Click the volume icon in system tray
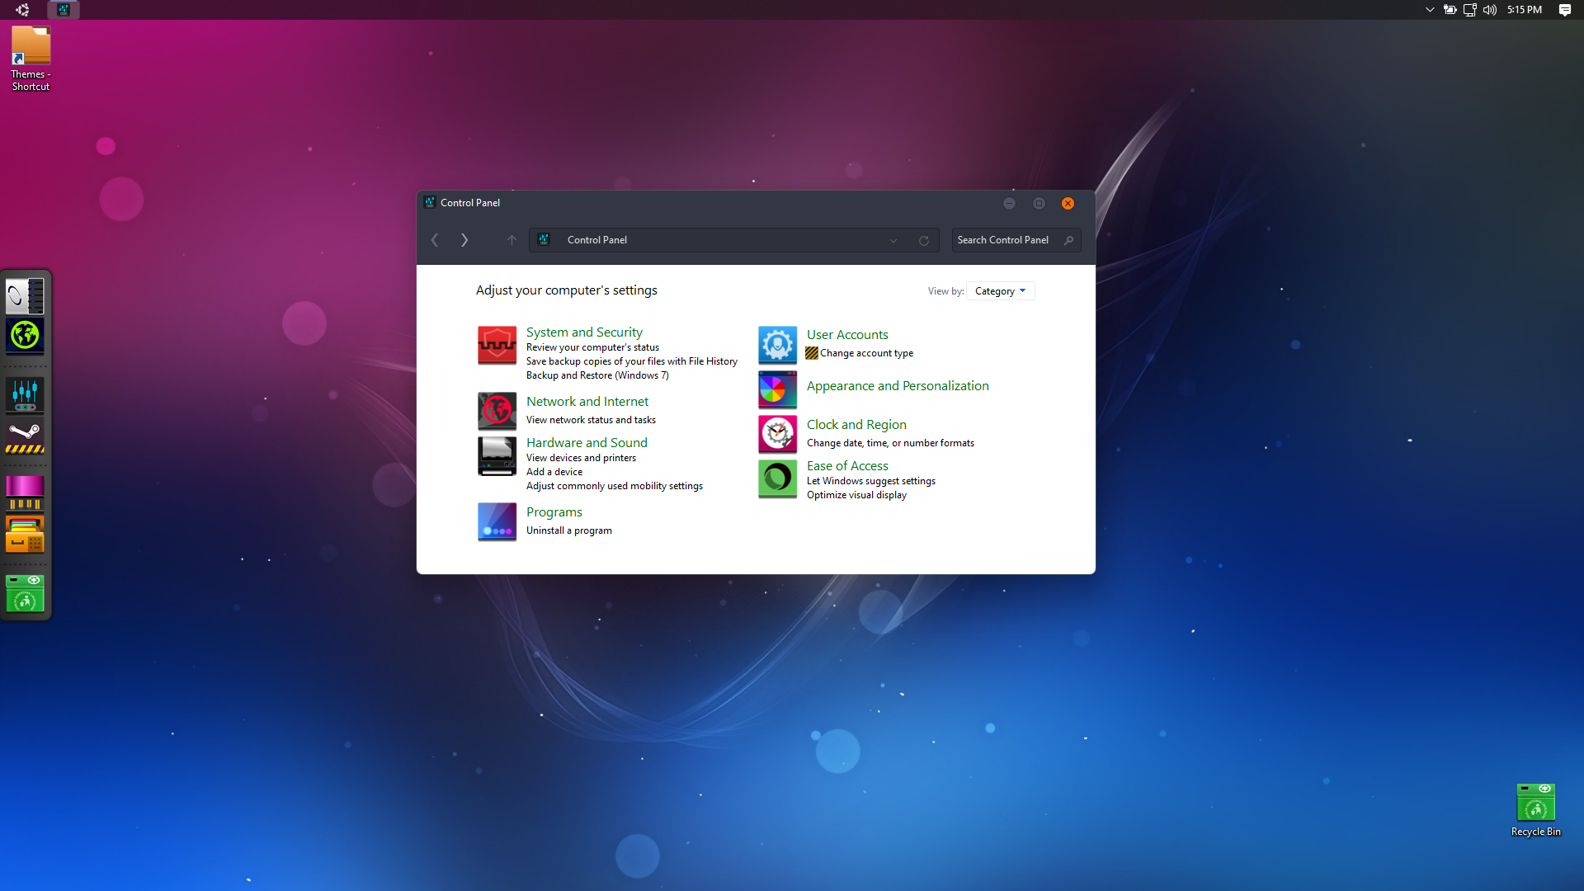Image resolution: width=1584 pixels, height=891 pixels. coord(1489,10)
